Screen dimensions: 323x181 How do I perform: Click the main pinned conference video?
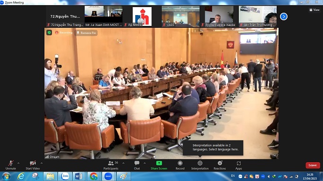coord(162,94)
